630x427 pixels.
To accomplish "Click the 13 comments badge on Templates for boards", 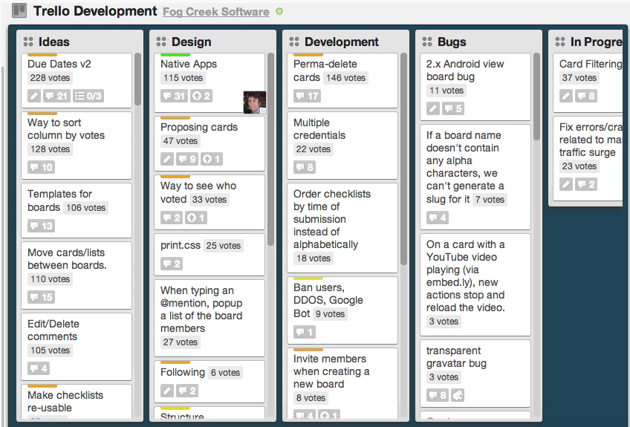I will coord(42,226).
